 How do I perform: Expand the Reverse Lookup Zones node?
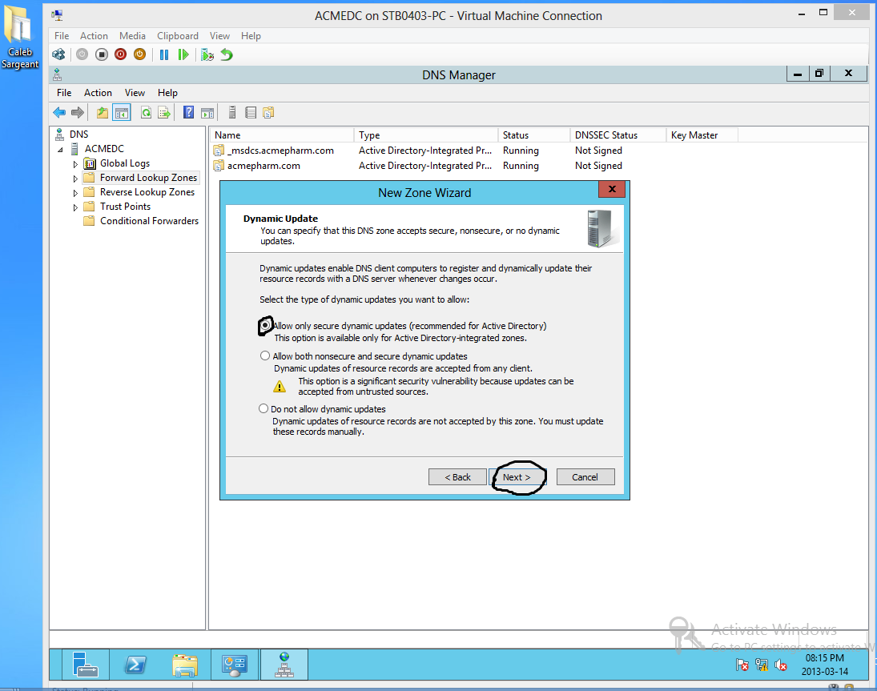pos(75,193)
